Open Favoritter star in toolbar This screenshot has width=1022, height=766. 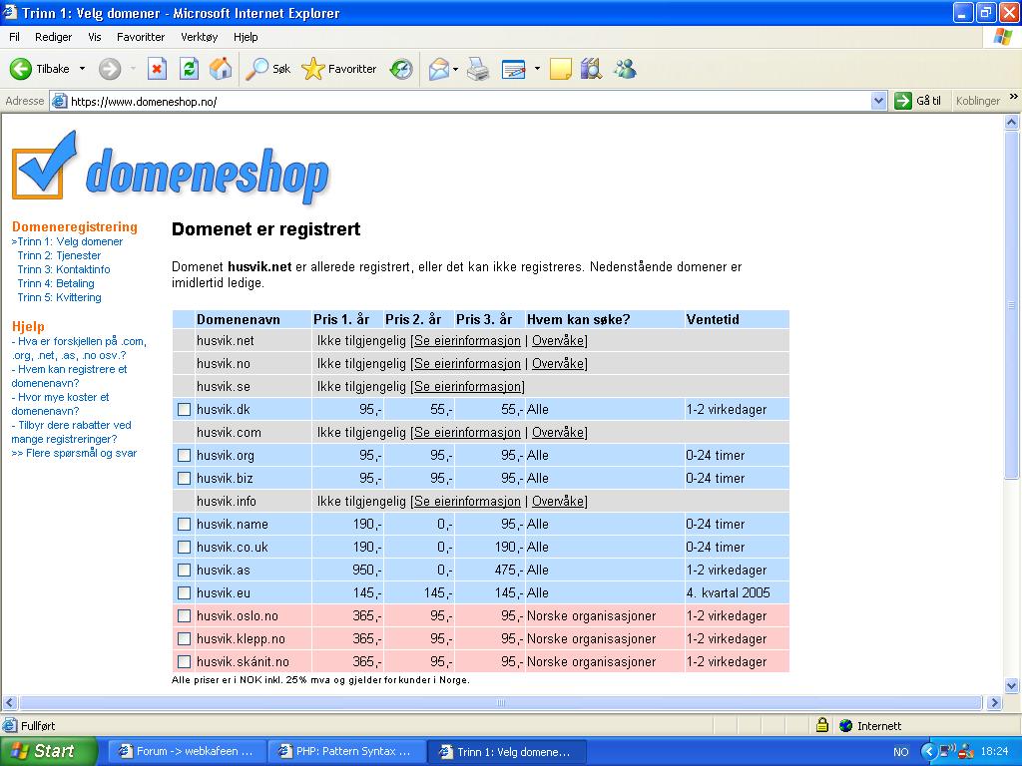(312, 69)
